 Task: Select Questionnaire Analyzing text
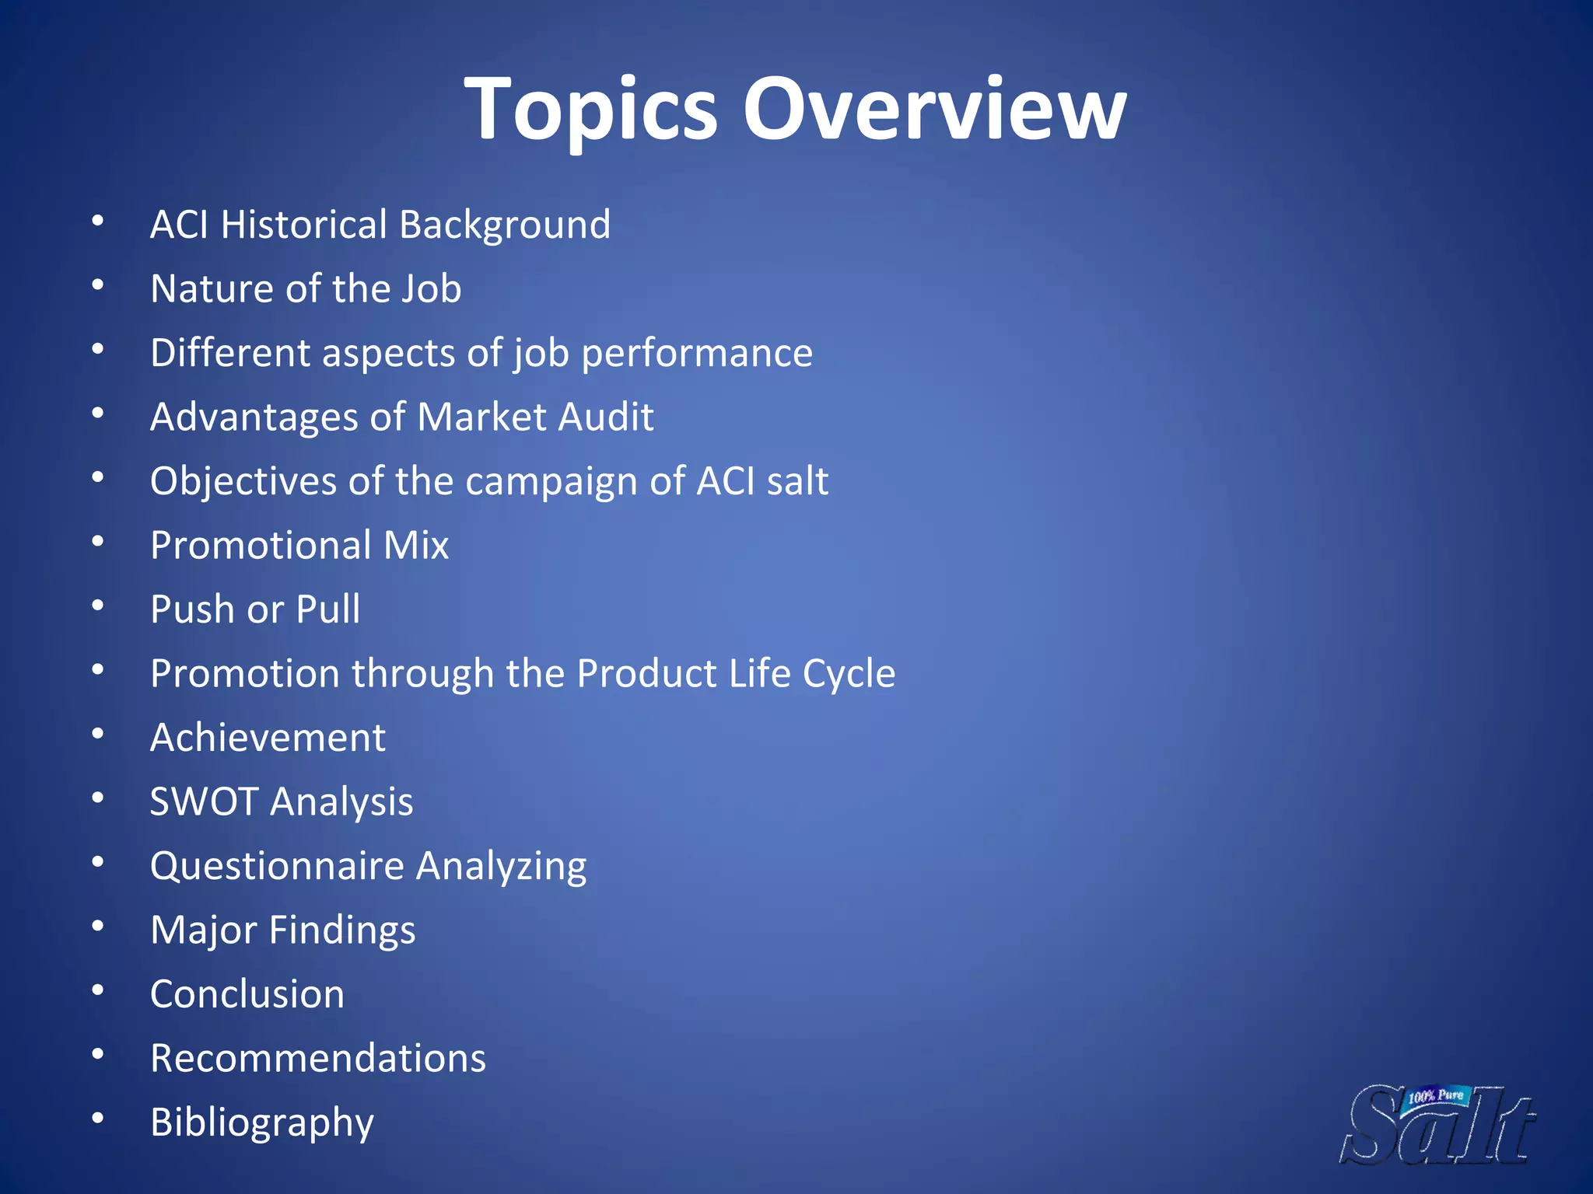pyautogui.click(x=369, y=867)
